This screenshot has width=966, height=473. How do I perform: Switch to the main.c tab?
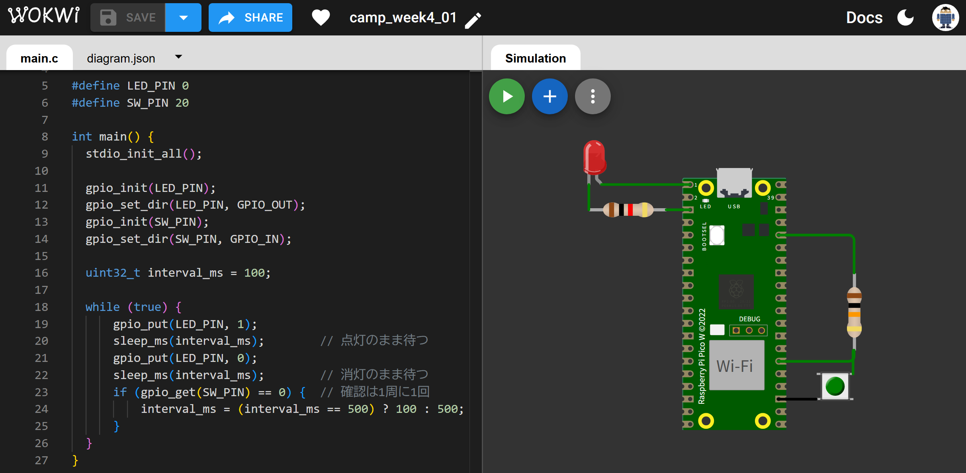(39, 58)
